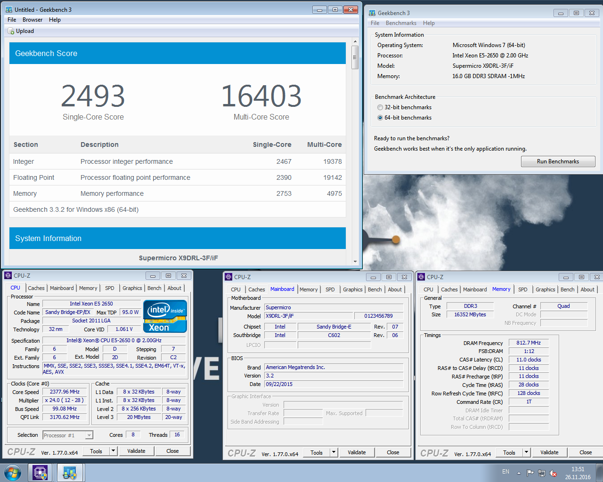Click BIOS Brand American Megatrends Inc. field
The image size is (603, 482).
(x=334, y=367)
